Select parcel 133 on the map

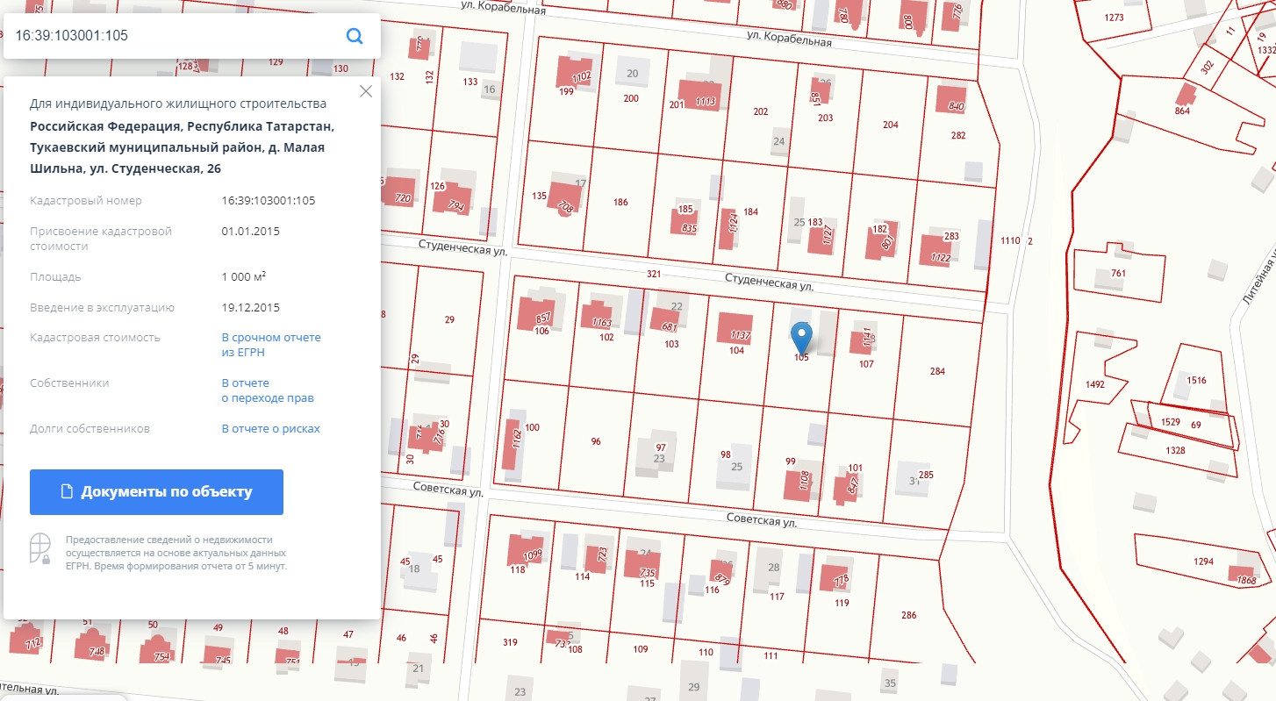tap(470, 82)
